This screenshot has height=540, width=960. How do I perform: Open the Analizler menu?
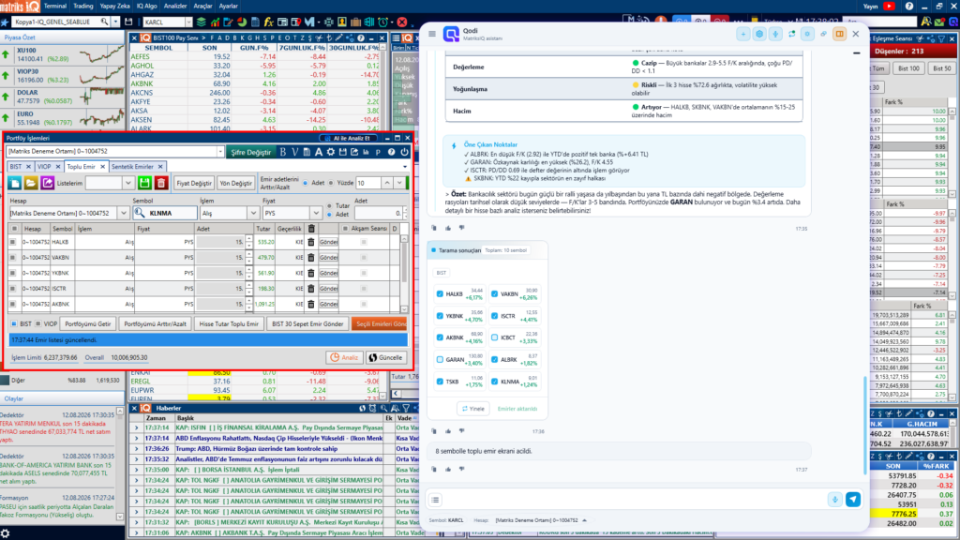pos(175,7)
